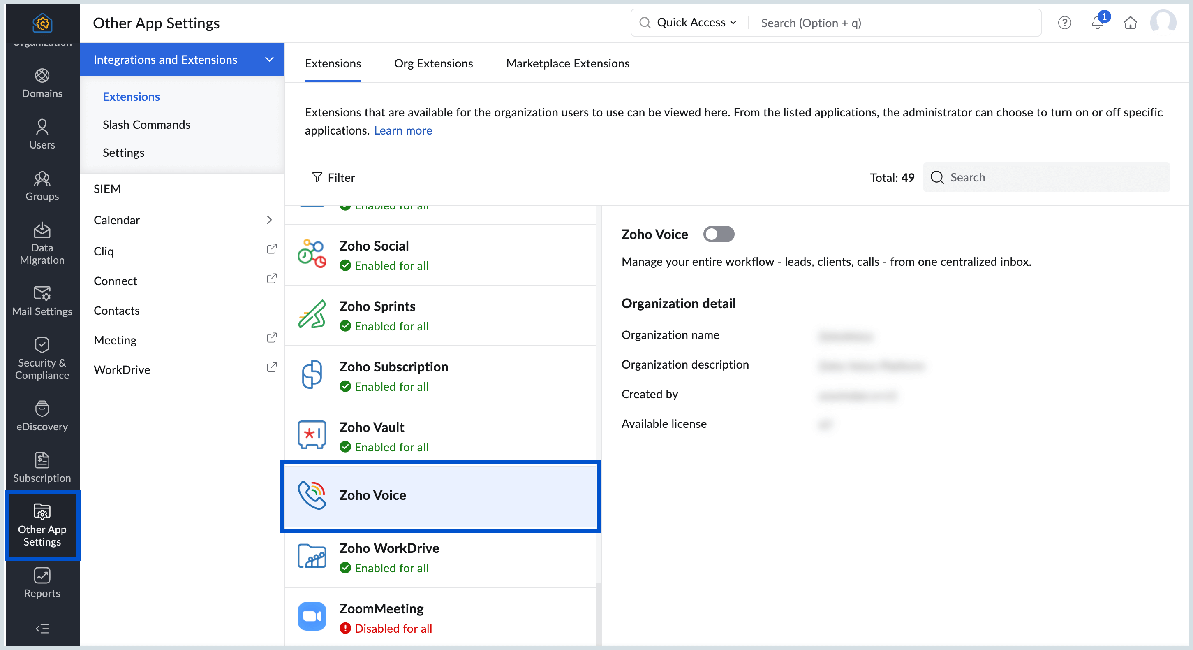Enable the Zoho Voice toggle switch
Image resolution: width=1193 pixels, height=650 pixels.
tap(718, 234)
